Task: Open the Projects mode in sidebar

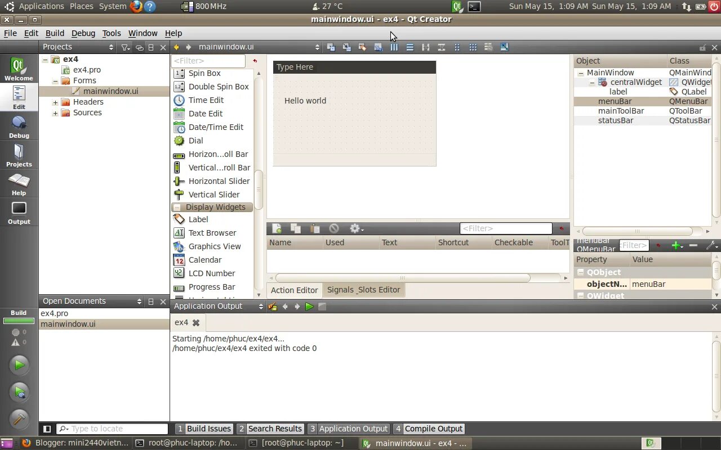Action: tap(19, 155)
